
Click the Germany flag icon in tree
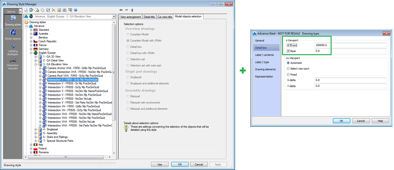[x=36, y=49]
